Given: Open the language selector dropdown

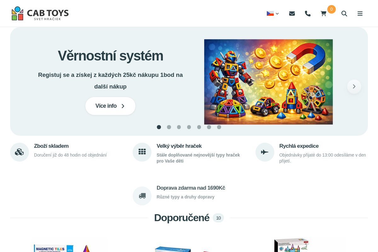Looking at the screenshot, I should point(272,14).
